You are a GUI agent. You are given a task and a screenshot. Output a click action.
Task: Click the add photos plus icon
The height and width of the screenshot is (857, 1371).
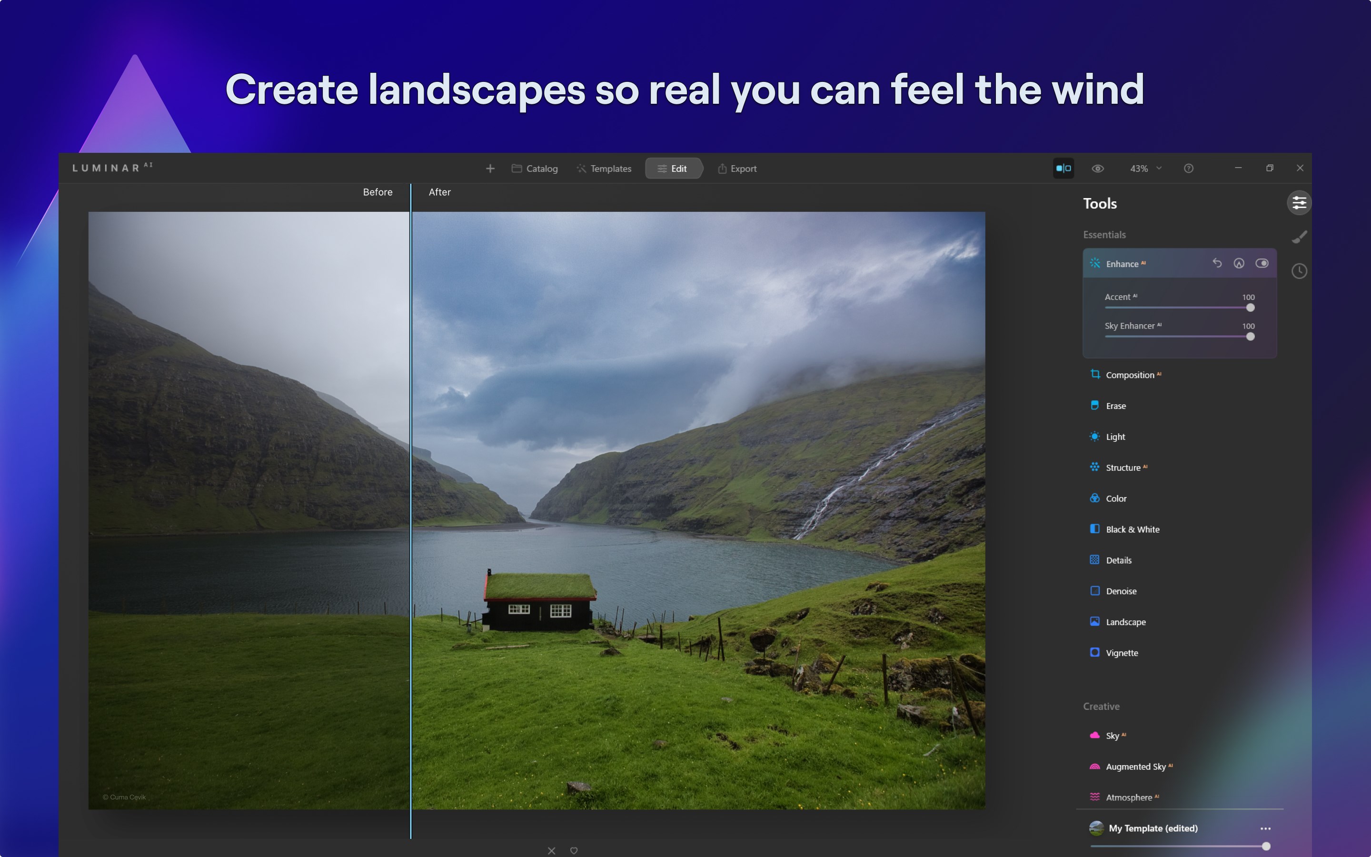(490, 169)
